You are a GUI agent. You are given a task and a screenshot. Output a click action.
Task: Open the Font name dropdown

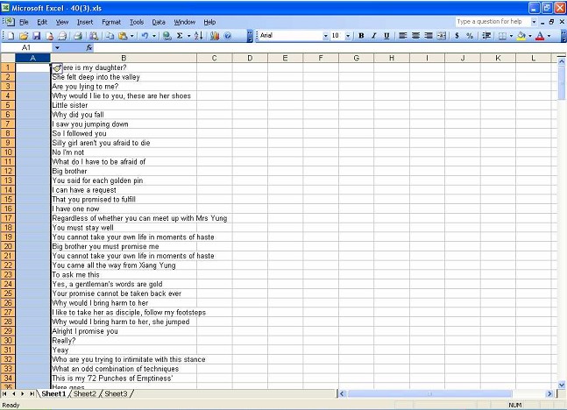click(x=325, y=35)
